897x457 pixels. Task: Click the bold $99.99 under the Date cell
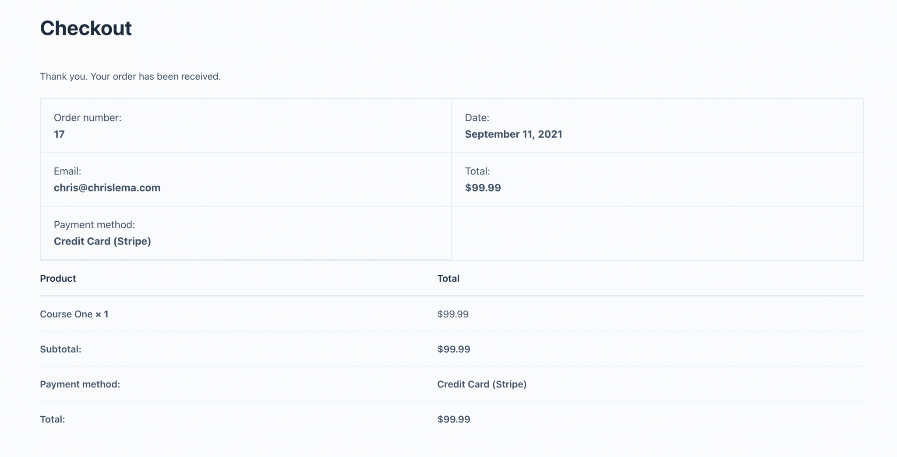[x=483, y=188]
